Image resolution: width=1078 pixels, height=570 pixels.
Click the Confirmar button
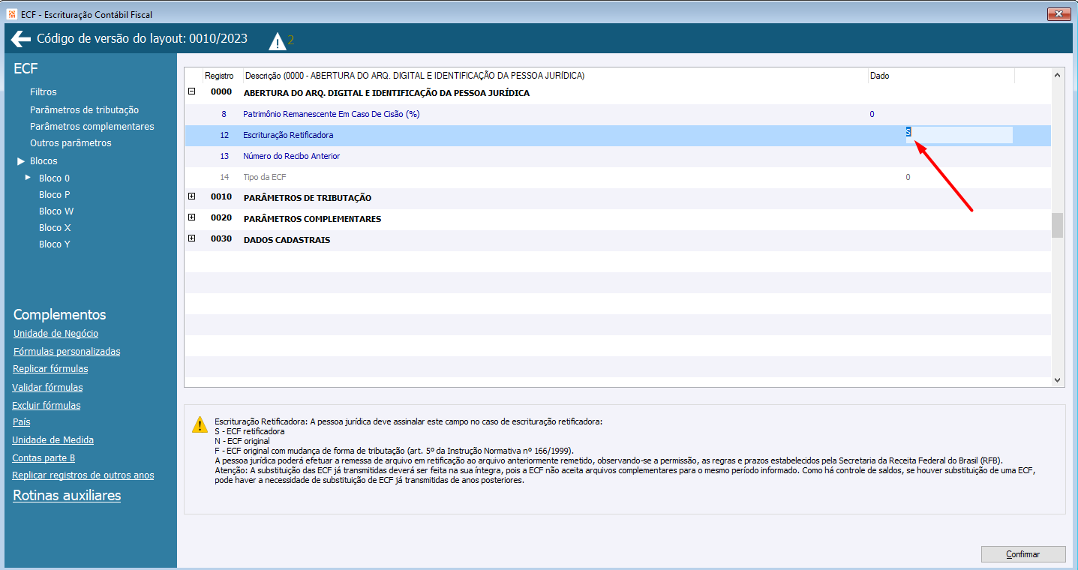pyautogui.click(x=1023, y=554)
